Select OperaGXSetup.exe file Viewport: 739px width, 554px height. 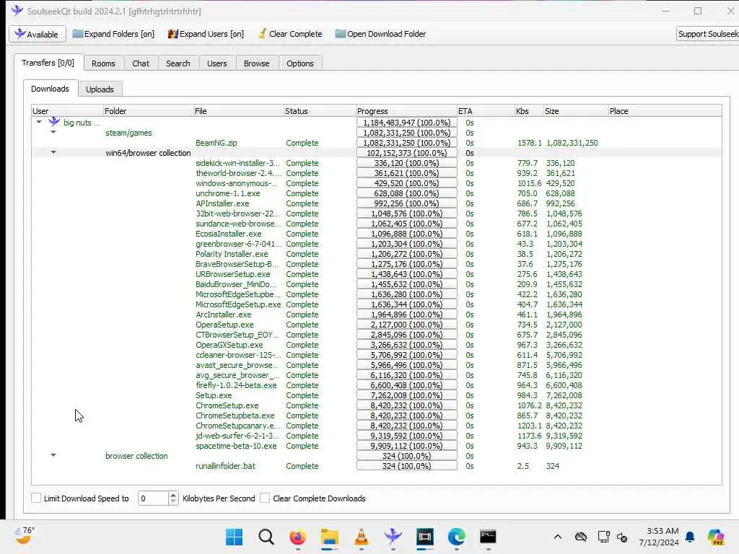coord(229,345)
